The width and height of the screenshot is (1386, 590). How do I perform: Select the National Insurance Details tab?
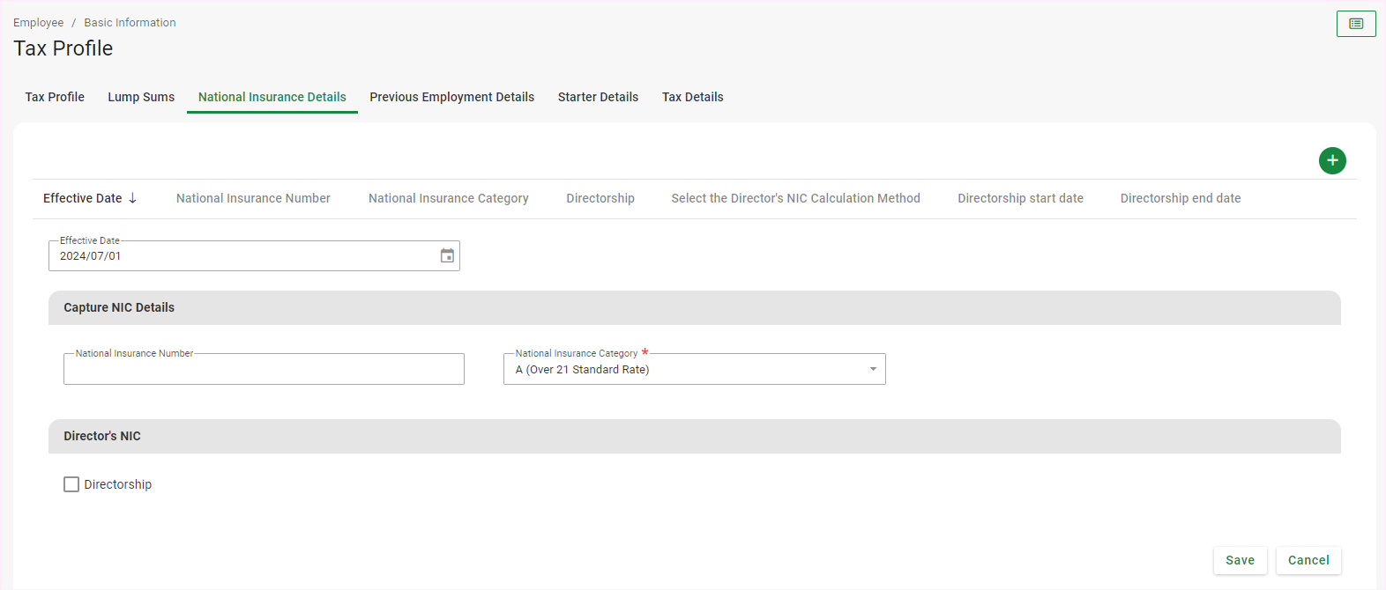point(272,97)
